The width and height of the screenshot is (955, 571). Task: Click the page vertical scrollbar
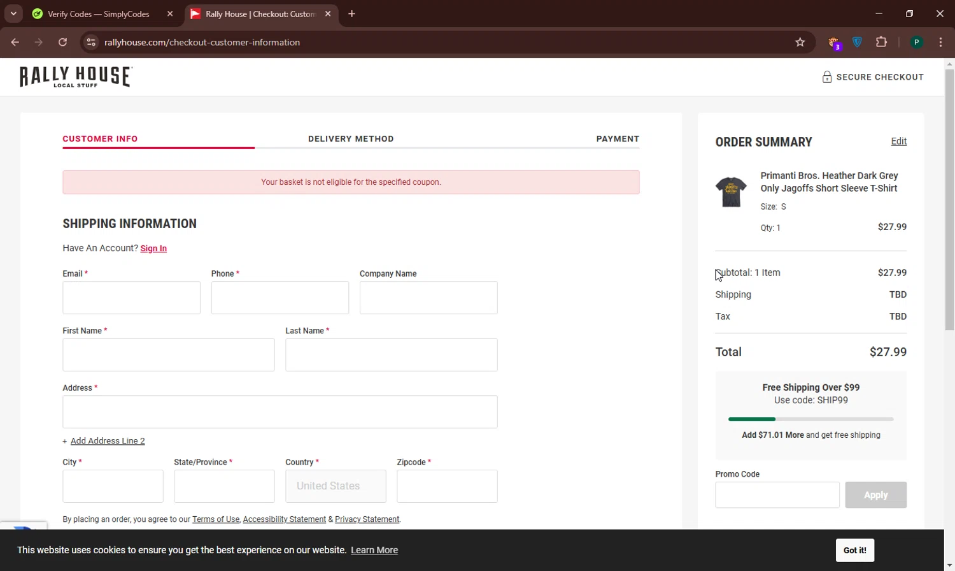[x=949, y=199]
